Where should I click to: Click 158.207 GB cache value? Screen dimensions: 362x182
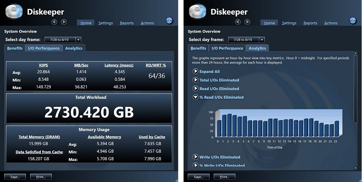point(38,158)
